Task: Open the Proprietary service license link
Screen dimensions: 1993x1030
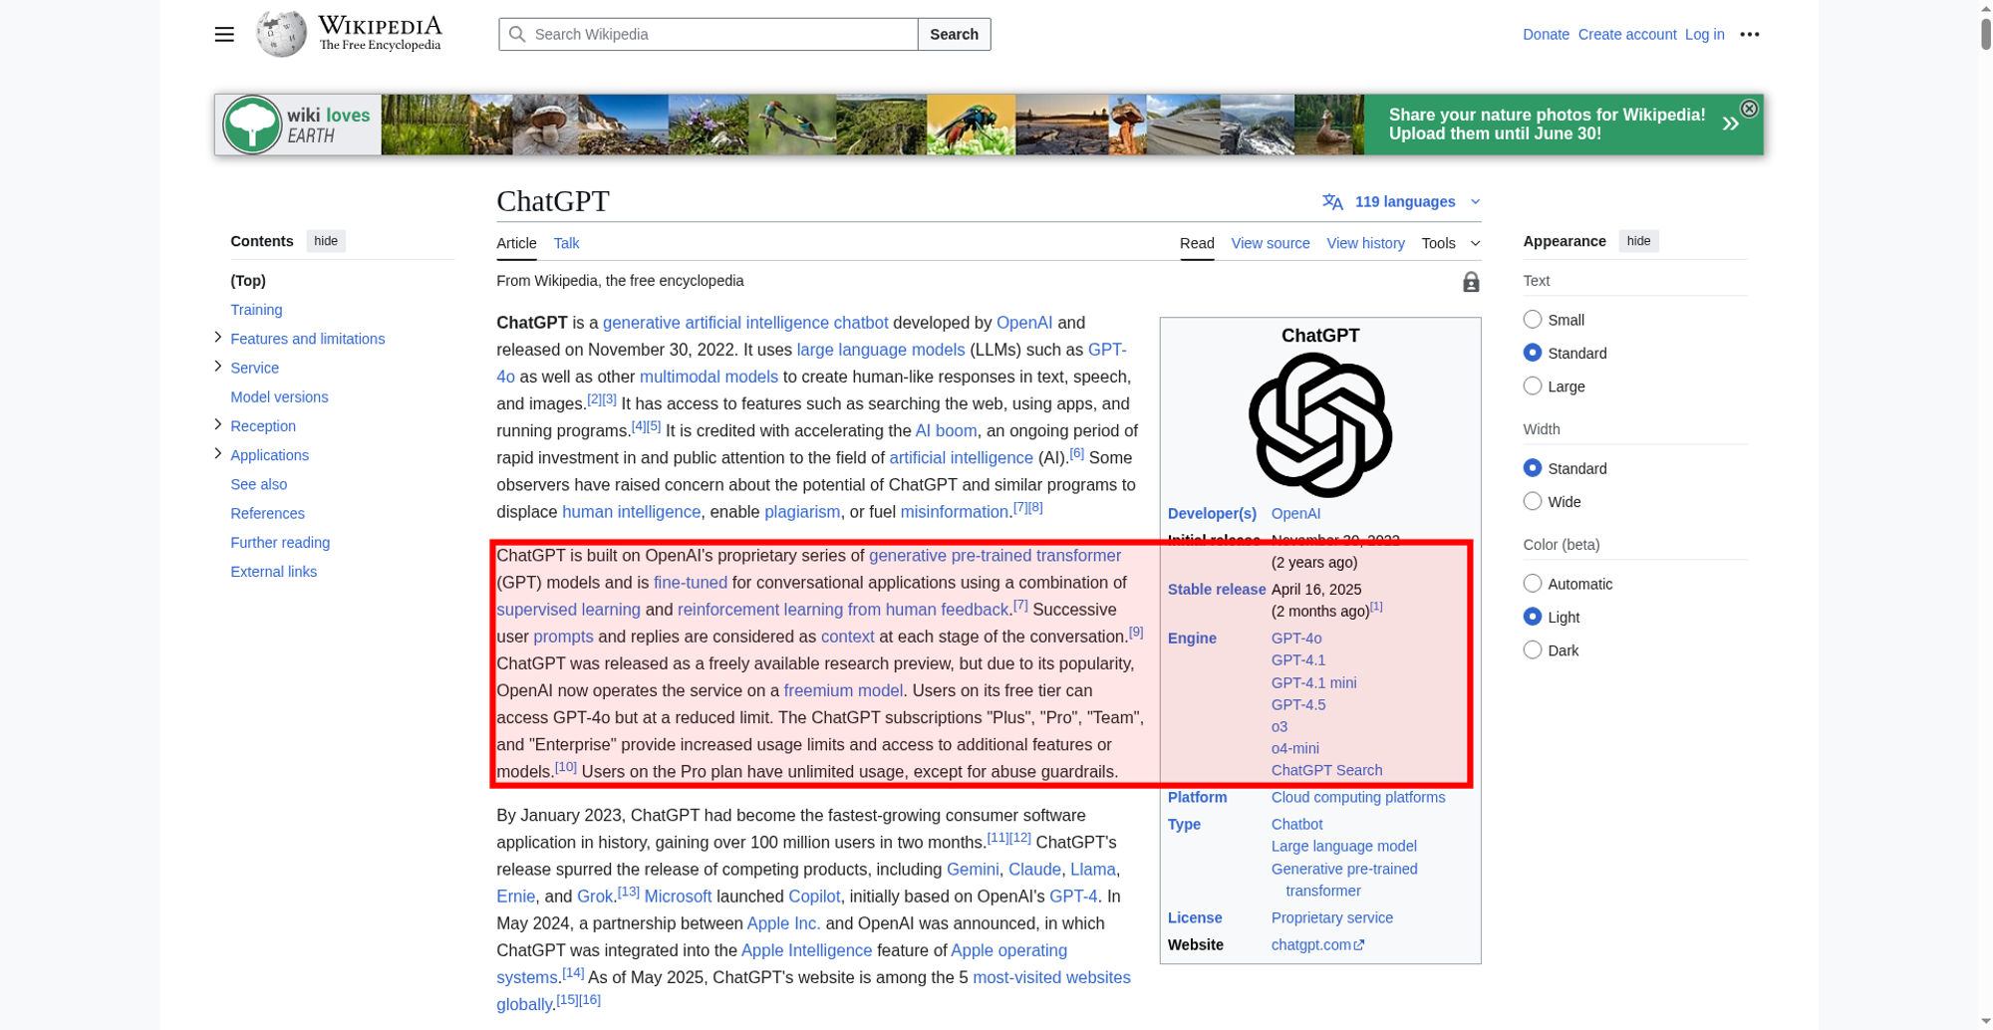Action: point(1331,917)
